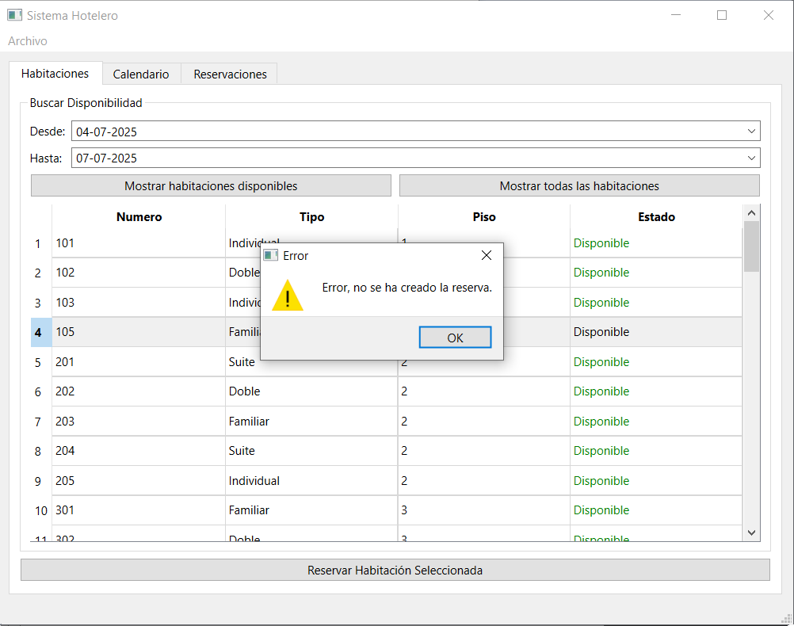Screen dimensions: 794x626
Task: Click the Sistema Hotelero window icon
Action: 15,15
